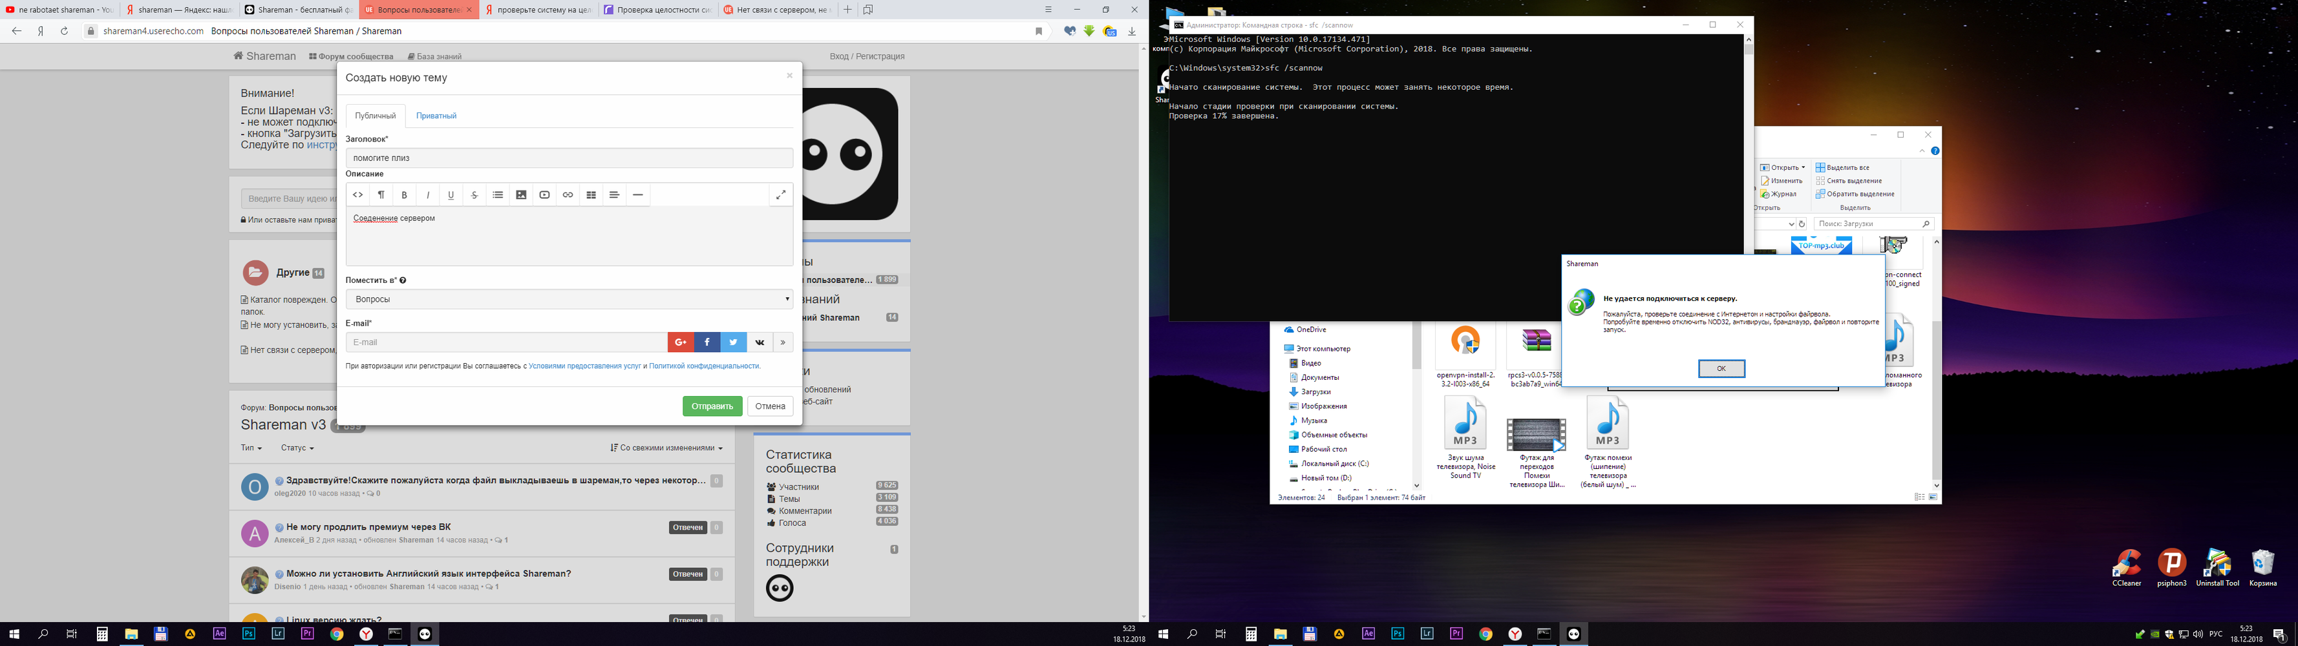Apply bold formatting in description editor
2298x646 pixels.
[404, 195]
